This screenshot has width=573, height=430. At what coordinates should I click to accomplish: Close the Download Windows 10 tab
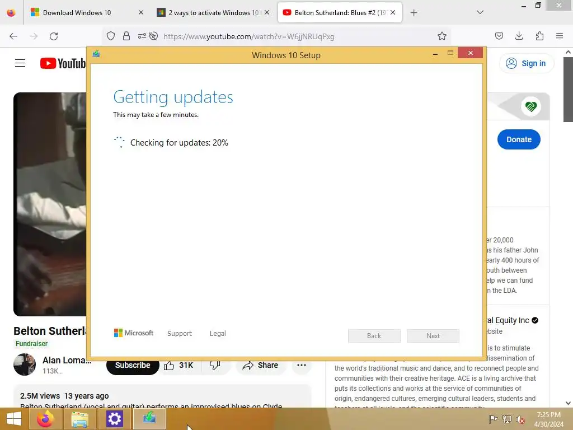[141, 12]
